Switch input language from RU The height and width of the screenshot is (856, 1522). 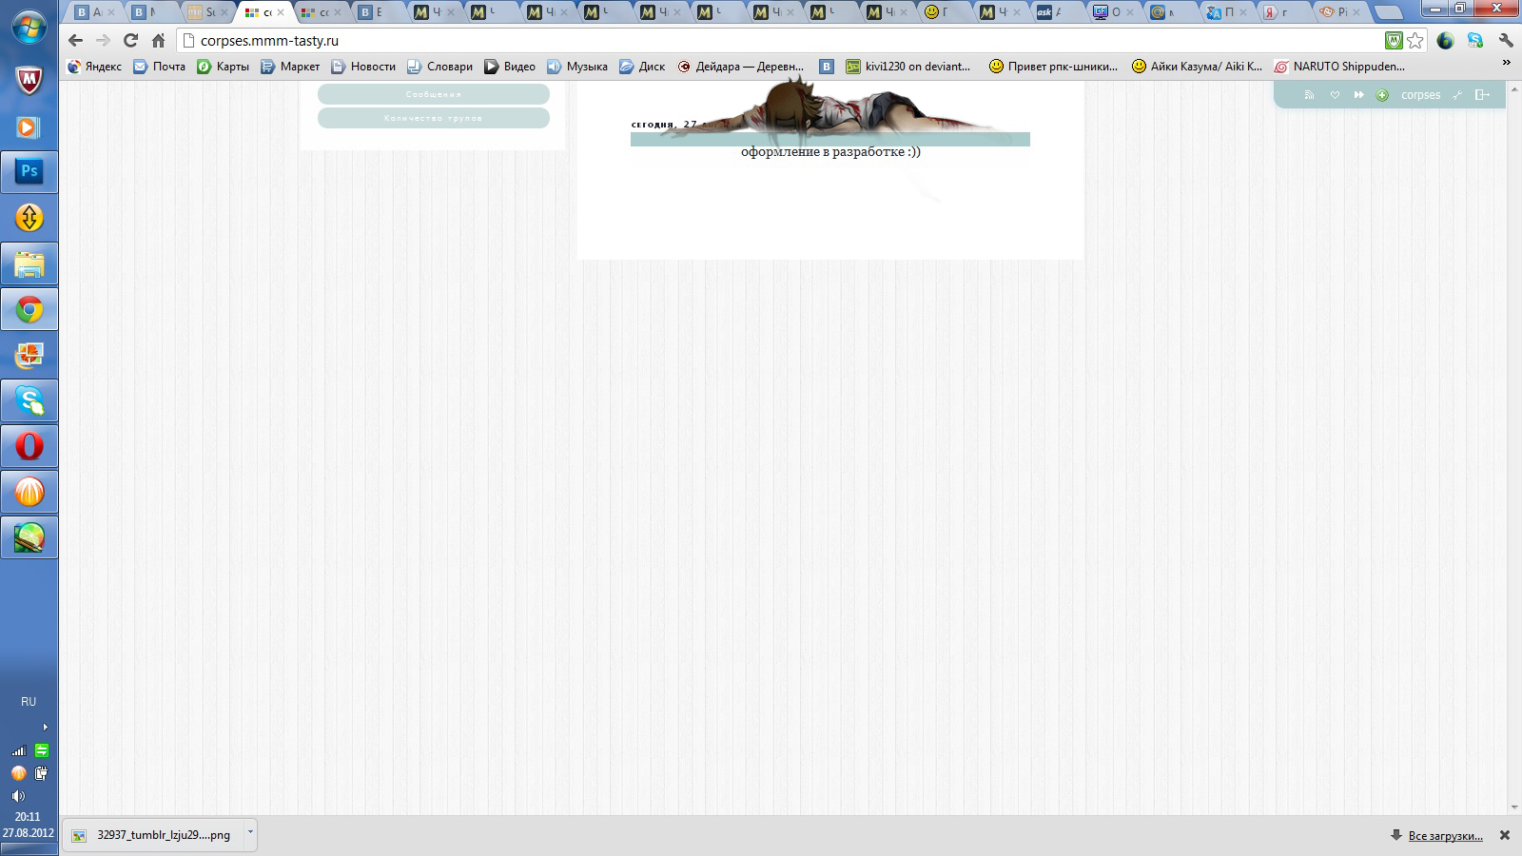click(x=29, y=702)
